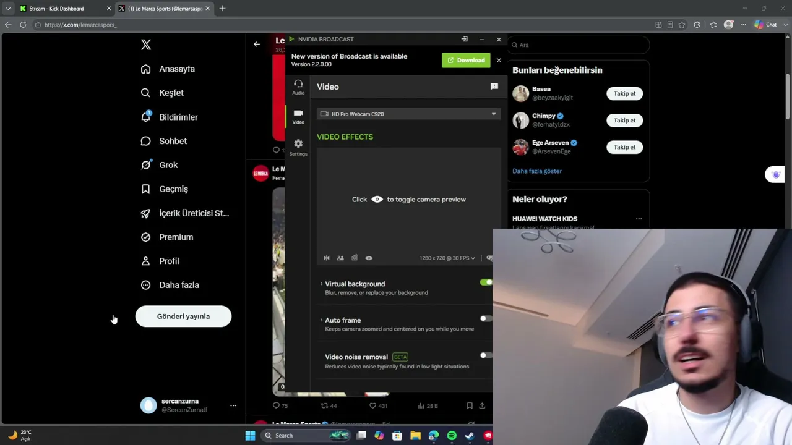Click the two-person icon under camera preview

click(x=340, y=258)
